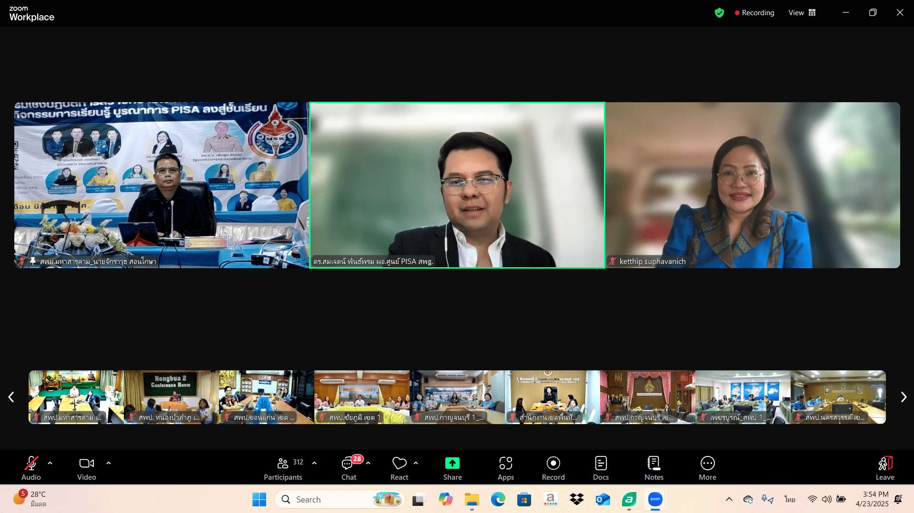Select the Nongbua 2 Conference Room thumbnail

click(x=171, y=397)
